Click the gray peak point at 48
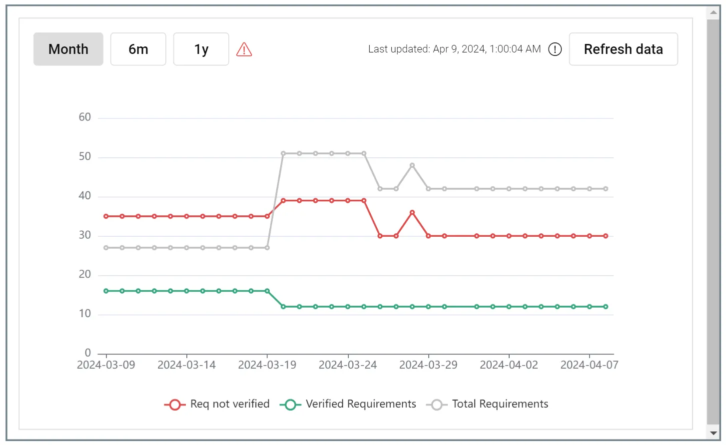The width and height of the screenshot is (726, 445). pyautogui.click(x=412, y=165)
